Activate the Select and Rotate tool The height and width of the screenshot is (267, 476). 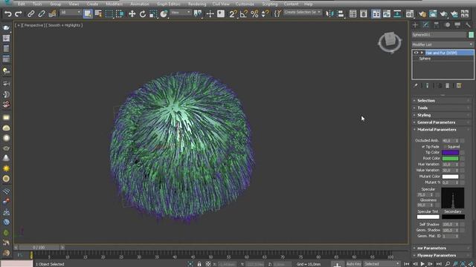pyautogui.click(x=143, y=14)
